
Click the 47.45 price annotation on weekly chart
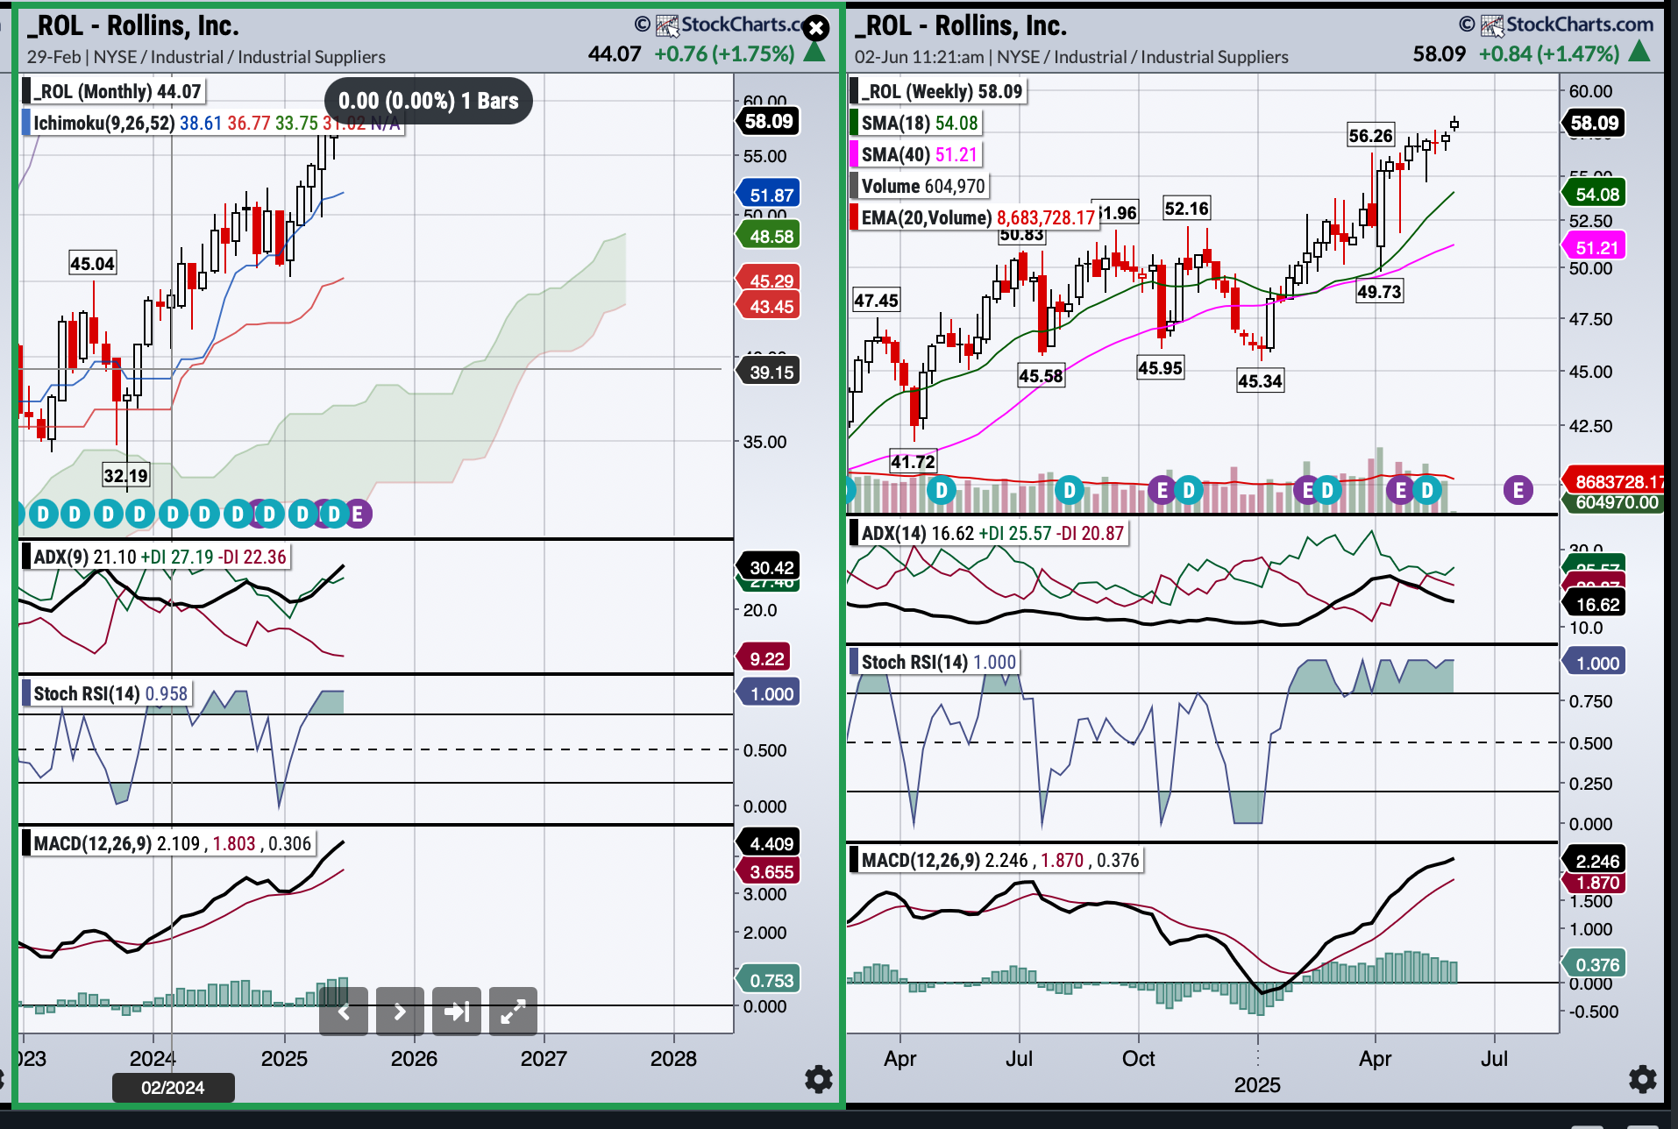point(876,301)
